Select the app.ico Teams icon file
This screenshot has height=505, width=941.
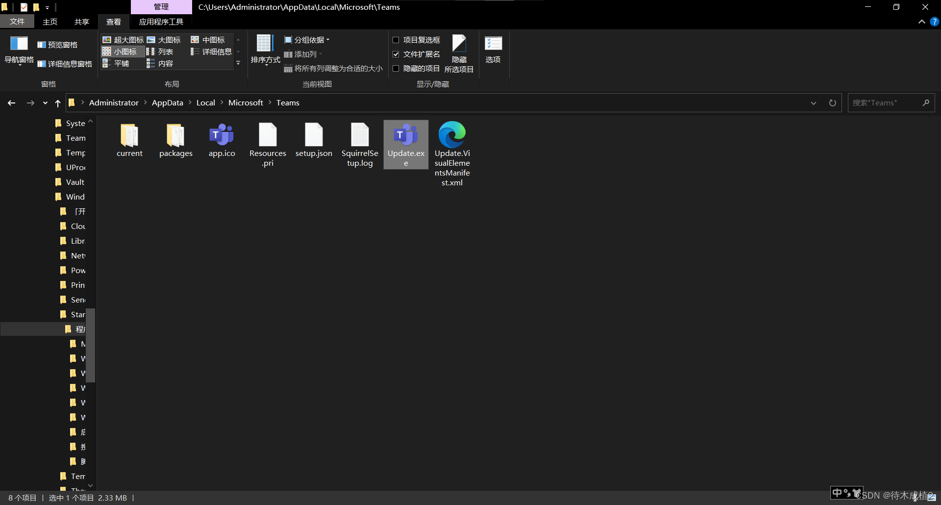pos(222,140)
